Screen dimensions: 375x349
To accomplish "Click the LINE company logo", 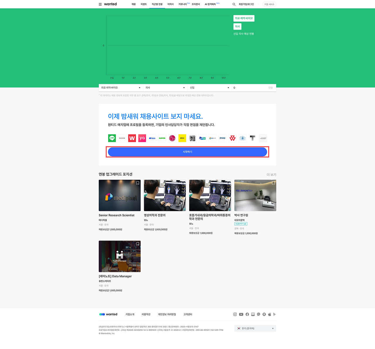I will coord(112,138).
